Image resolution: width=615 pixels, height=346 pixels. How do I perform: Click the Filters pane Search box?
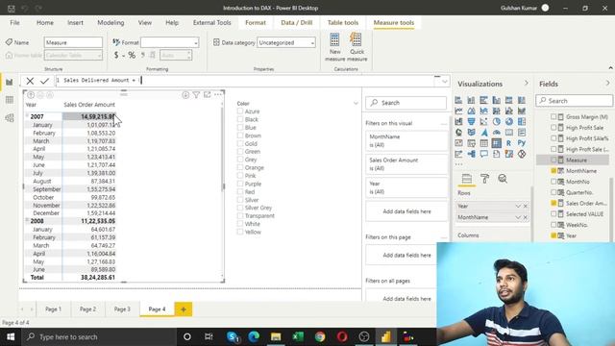406,103
